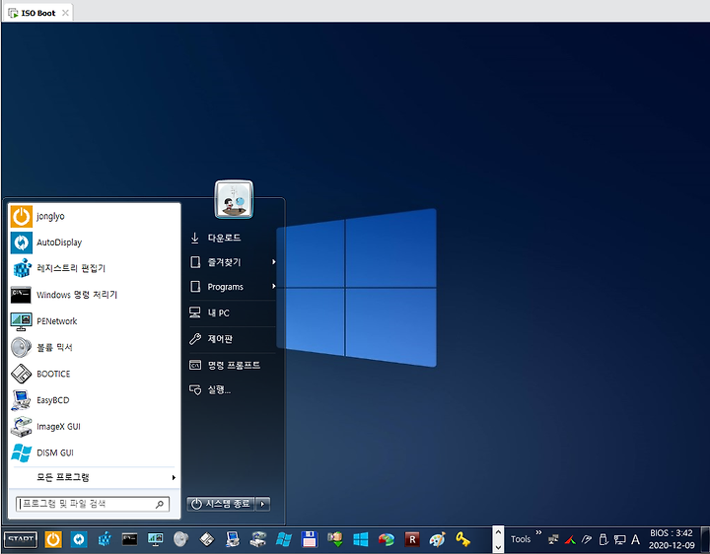This screenshot has height=554, width=710.
Task: Click orange power icon on taskbar
Action: click(53, 539)
